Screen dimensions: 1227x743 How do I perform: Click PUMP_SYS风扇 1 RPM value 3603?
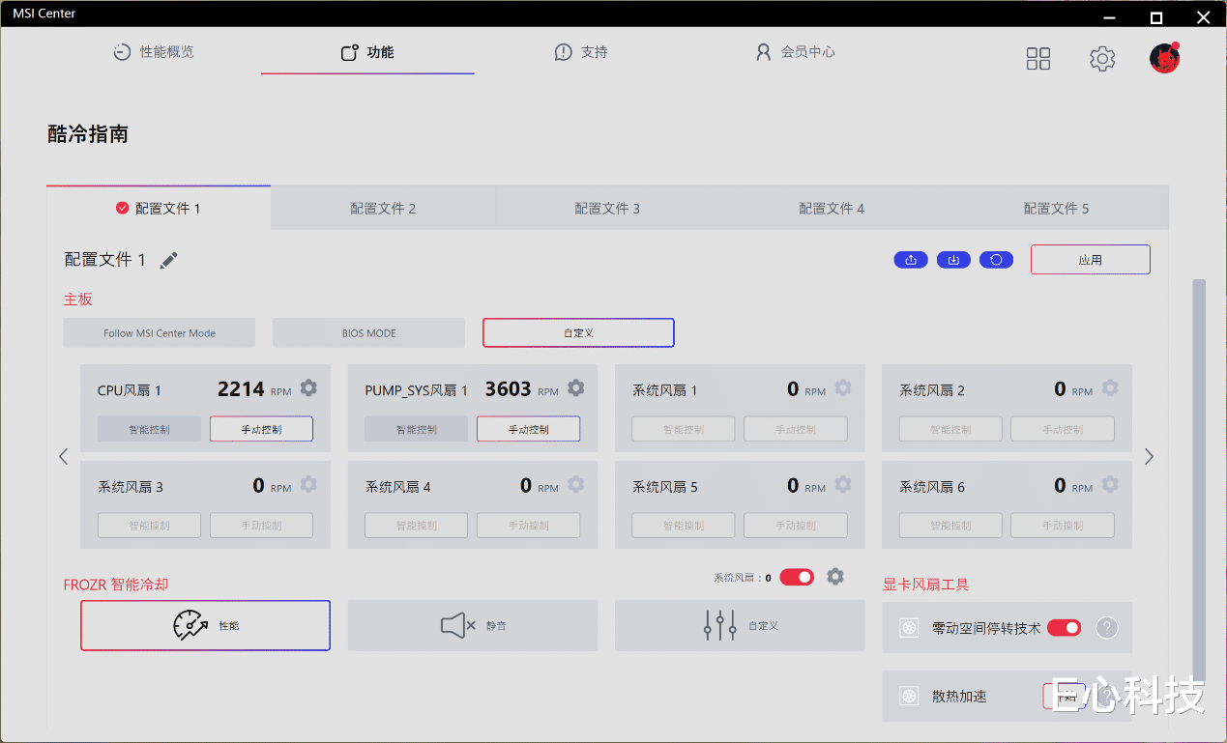point(509,388)
